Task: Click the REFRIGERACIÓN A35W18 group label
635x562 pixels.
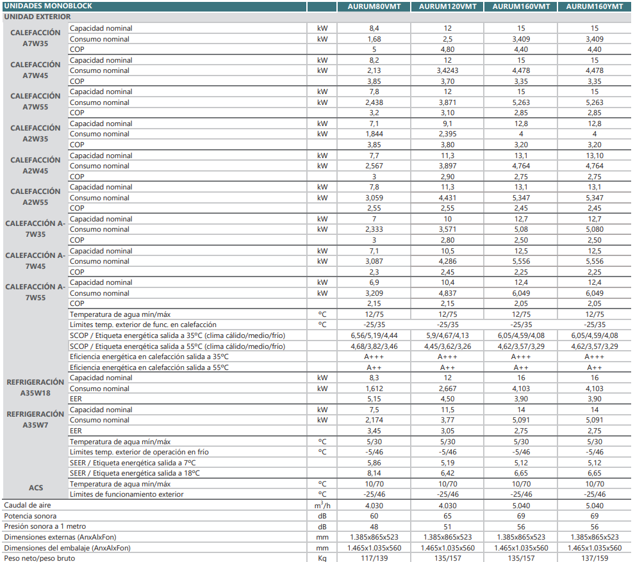Action: 36,387
